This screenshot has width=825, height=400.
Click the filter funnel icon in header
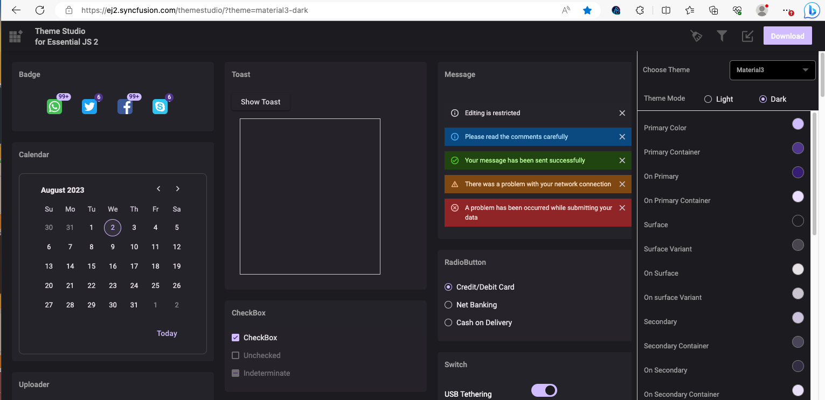[x=722, y=36]
